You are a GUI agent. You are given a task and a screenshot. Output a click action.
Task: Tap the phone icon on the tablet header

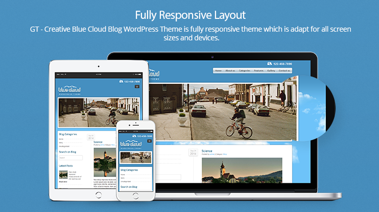122,81
